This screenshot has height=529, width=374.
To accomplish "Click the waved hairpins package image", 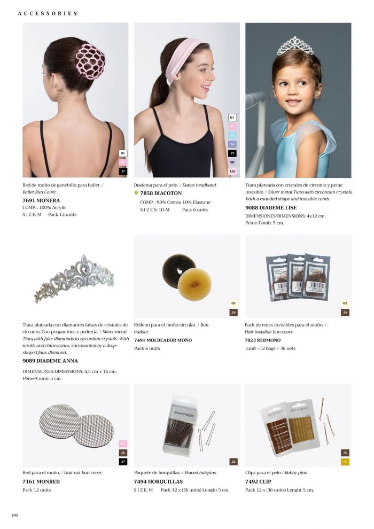I will point(187,425).
